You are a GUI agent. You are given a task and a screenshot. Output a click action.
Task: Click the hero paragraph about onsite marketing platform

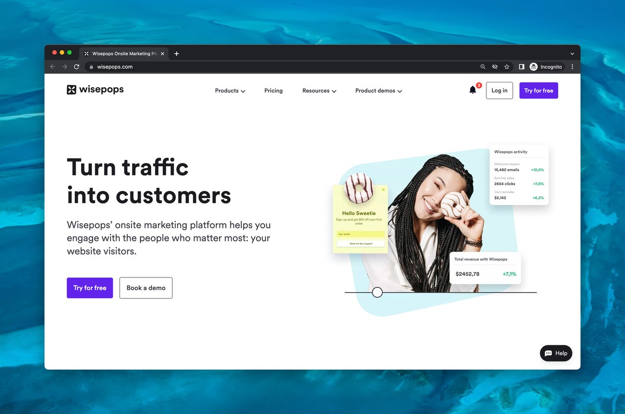point(168,238)
